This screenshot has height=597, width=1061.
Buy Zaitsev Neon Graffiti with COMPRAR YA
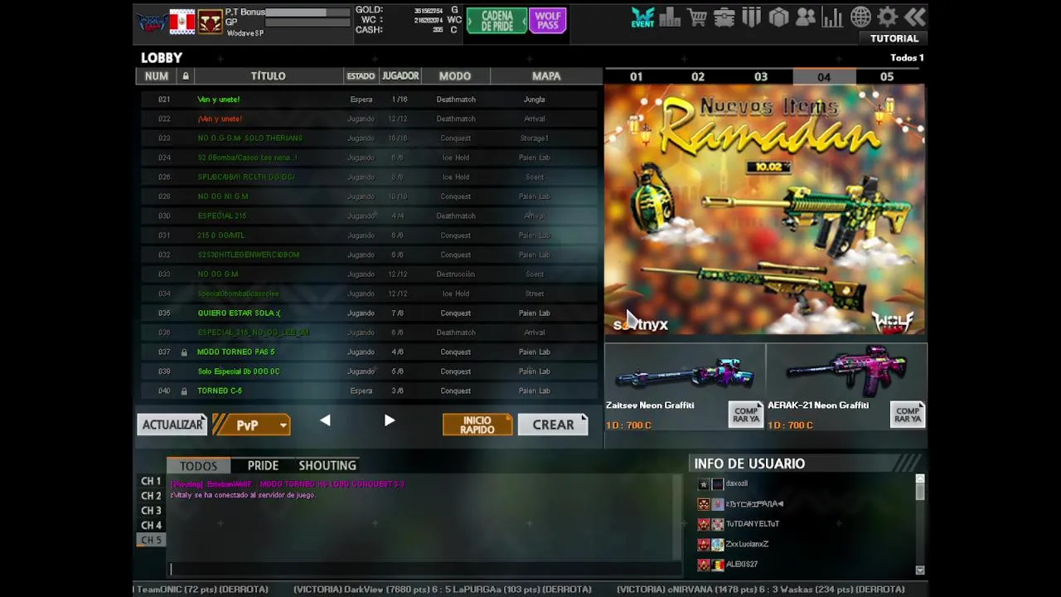[745, 415]
